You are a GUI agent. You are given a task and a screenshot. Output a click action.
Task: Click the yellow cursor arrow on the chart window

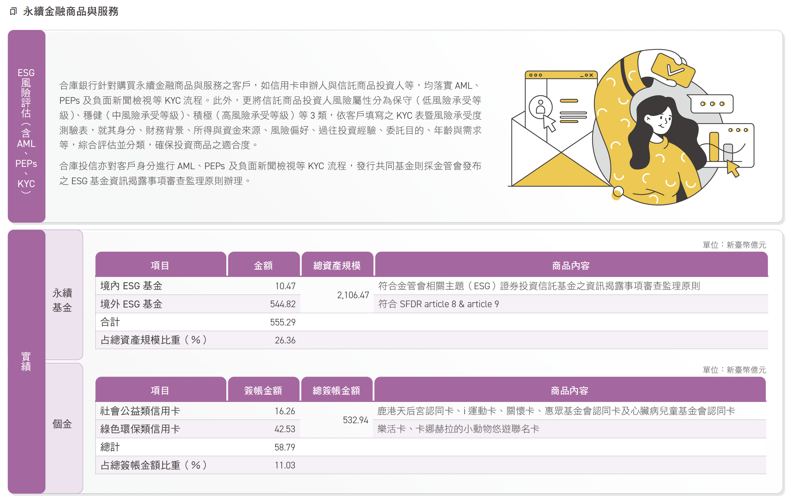[733, 169]
